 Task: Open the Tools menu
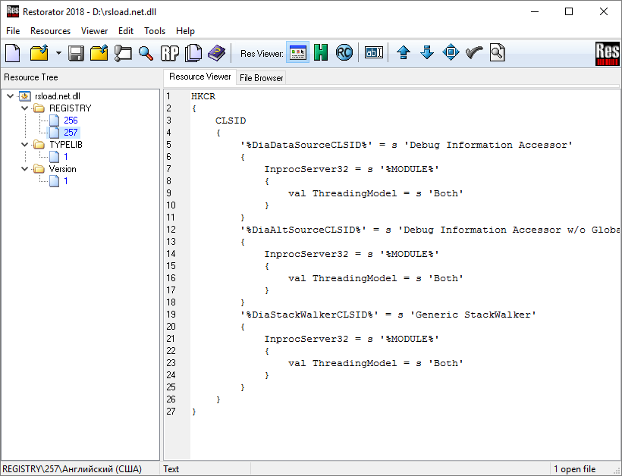pos(155,31)
